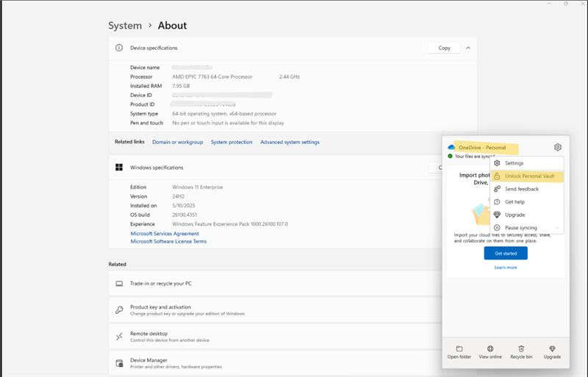
Task: Open Microsoft Software License Terms link
Action: point(168,241)
